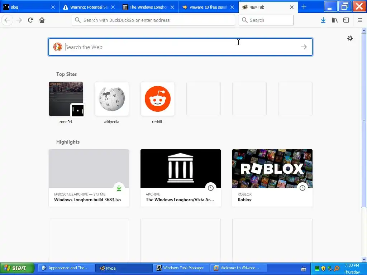Click the taskbar clock showing 7:03 PM
The height and width of the screenshot is (275, 367).
[352, 265]
